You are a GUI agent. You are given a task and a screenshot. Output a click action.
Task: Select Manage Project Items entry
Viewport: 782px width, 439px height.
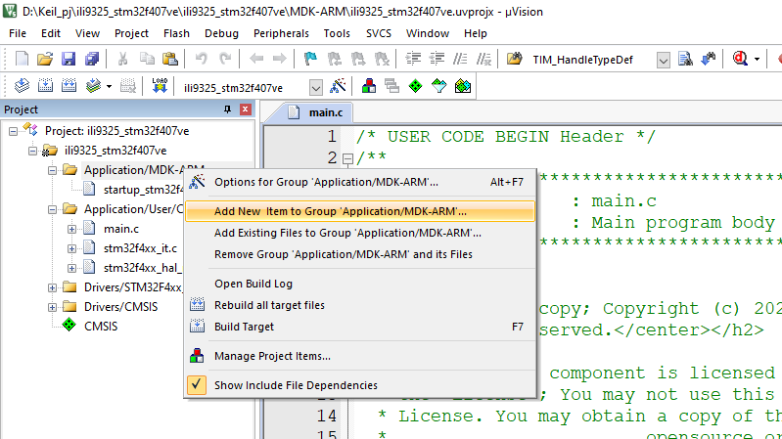(x=359, y=356)
